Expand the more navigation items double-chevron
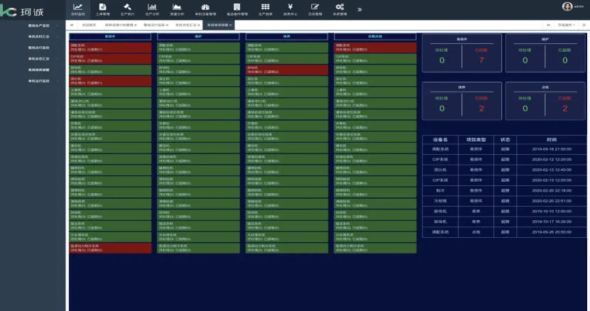590x311 pixels. pos(360,9)
